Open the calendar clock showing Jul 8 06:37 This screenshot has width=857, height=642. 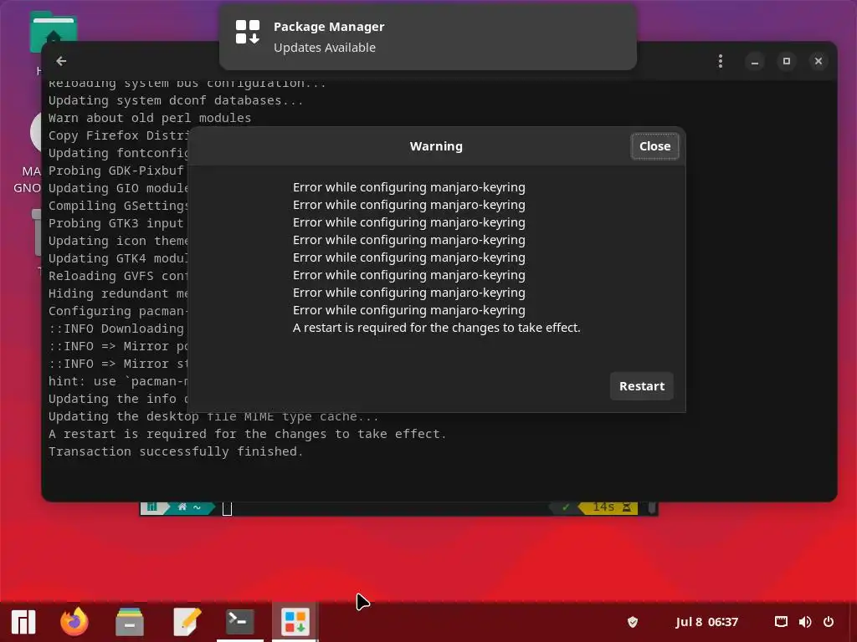pos(706,622)
